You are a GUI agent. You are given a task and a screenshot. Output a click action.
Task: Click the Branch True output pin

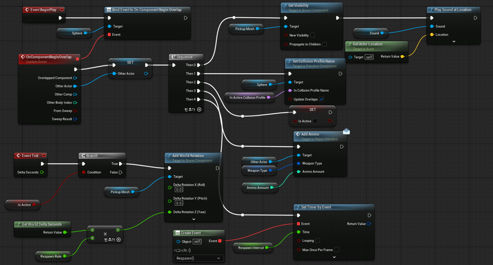121,164
